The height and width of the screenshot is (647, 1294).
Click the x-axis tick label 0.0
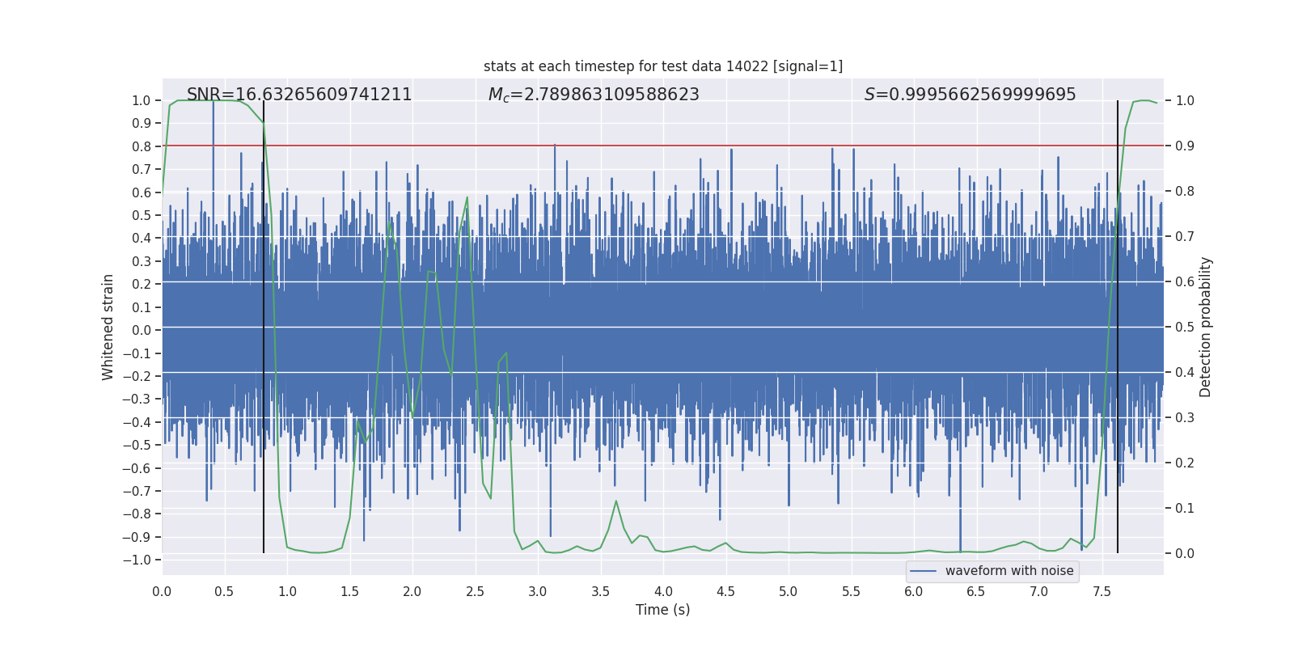click(162, 591)
